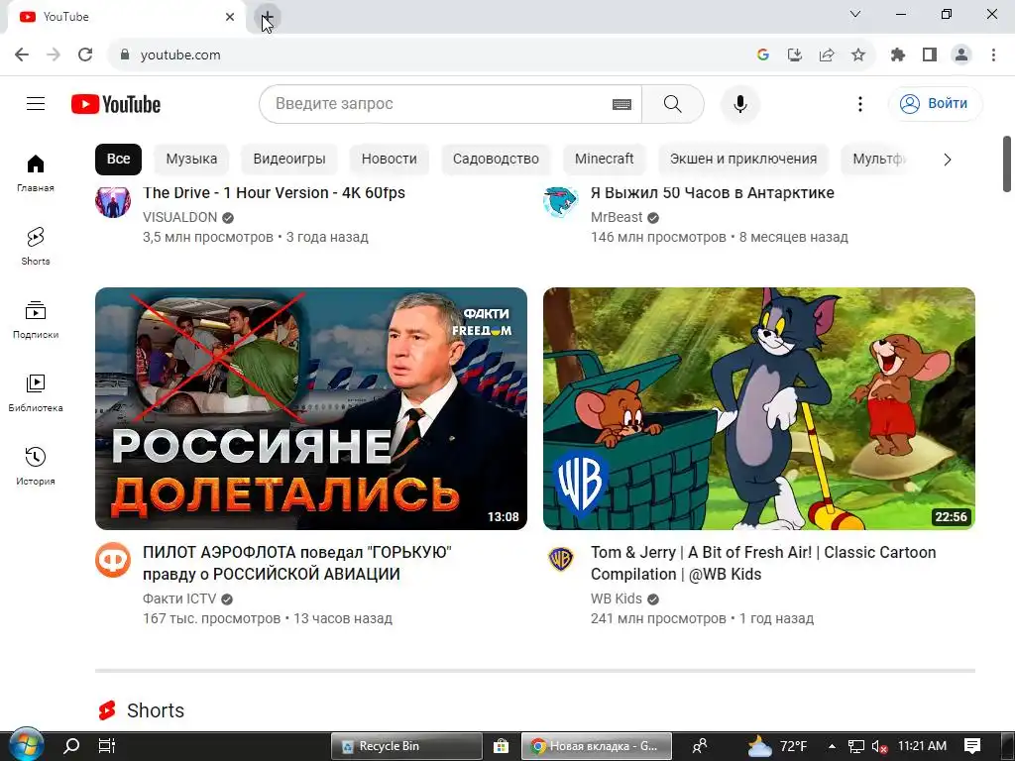
Task: Open Shorts from the sidebar
Action: pos(36,247)
